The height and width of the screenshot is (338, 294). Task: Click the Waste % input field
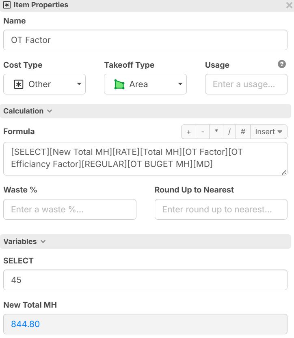tap(69, 210)
